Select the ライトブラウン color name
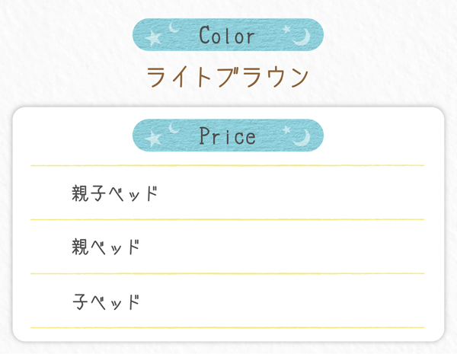 point(228,77)
